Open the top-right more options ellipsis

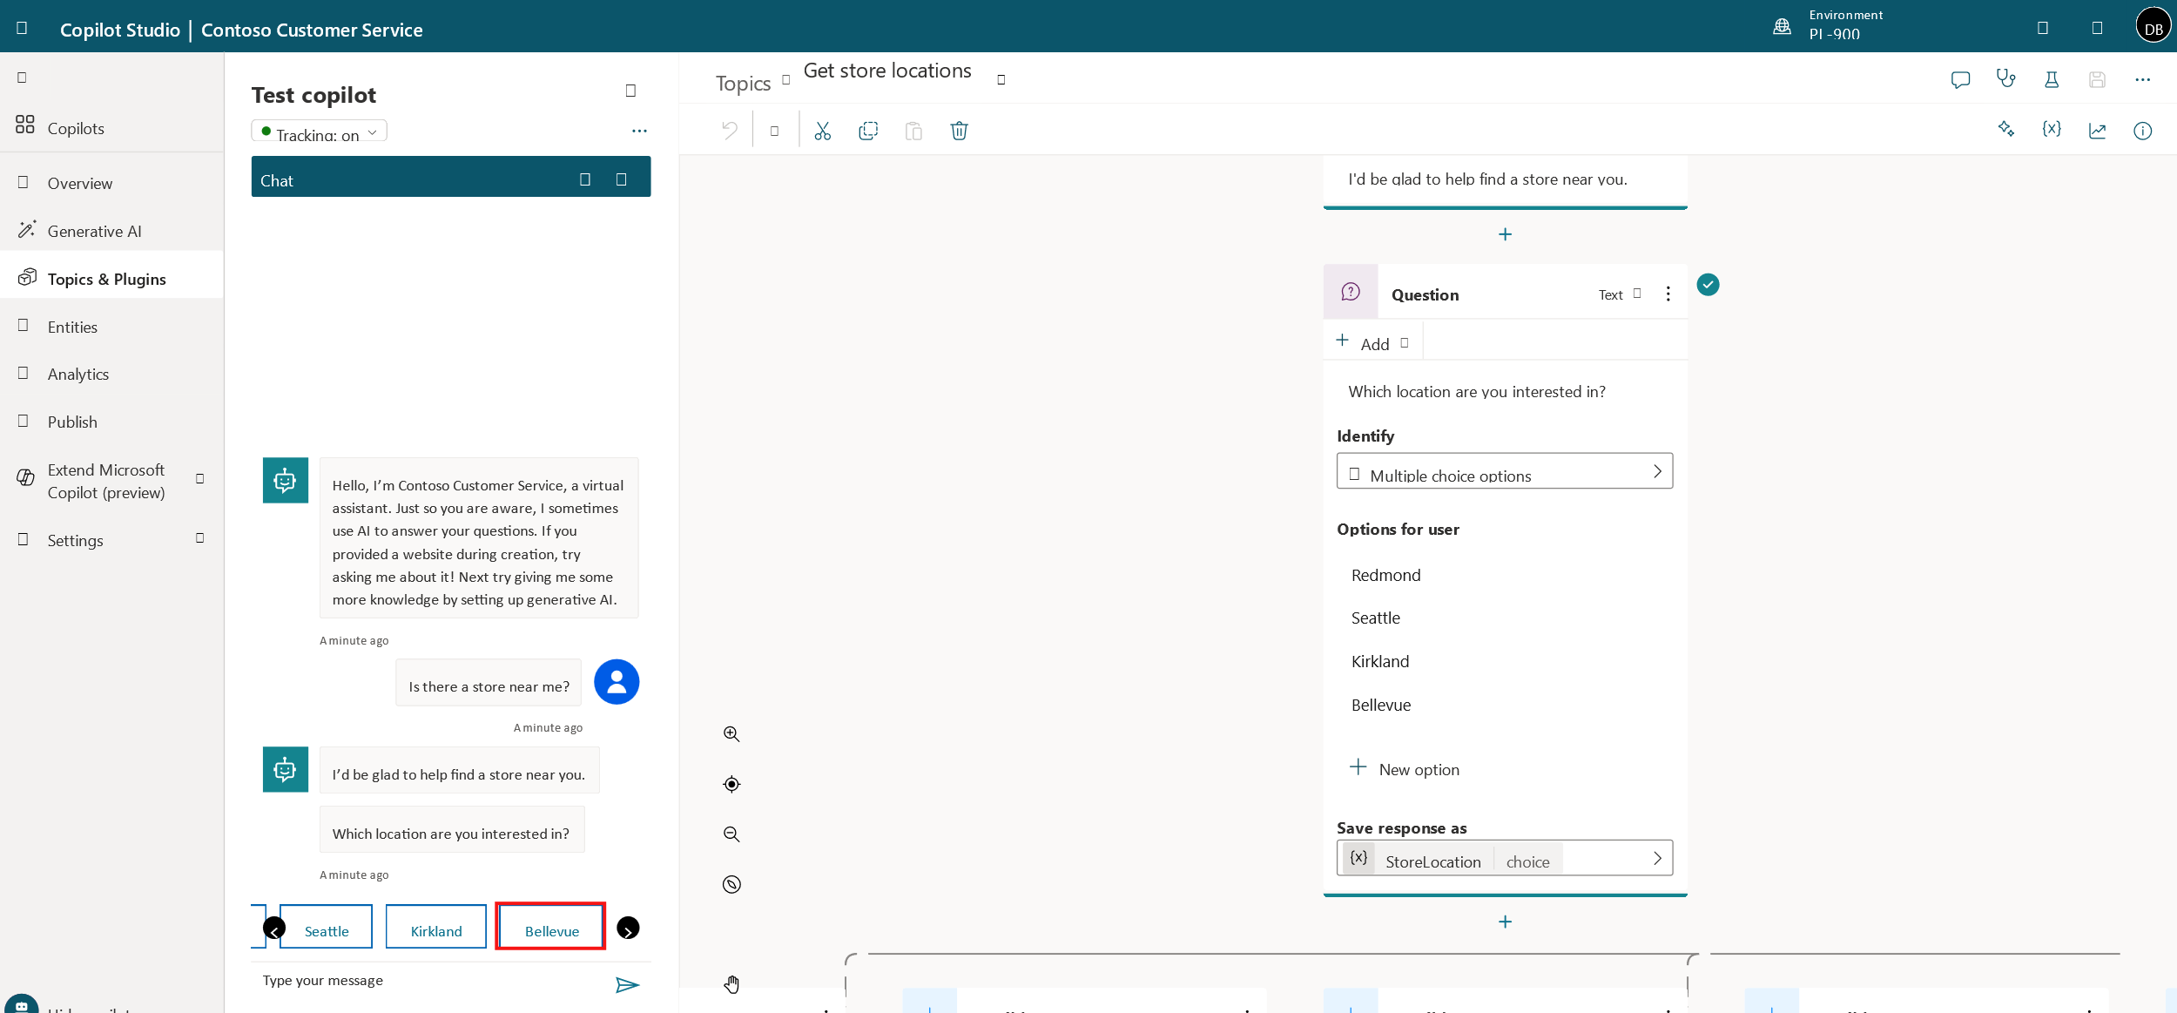click(2143, 80)
